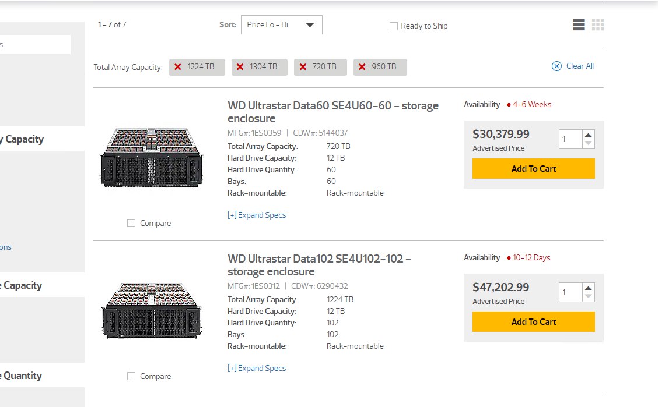Switch to list view layout
This screenshot has width=658, height=407.
579,24
